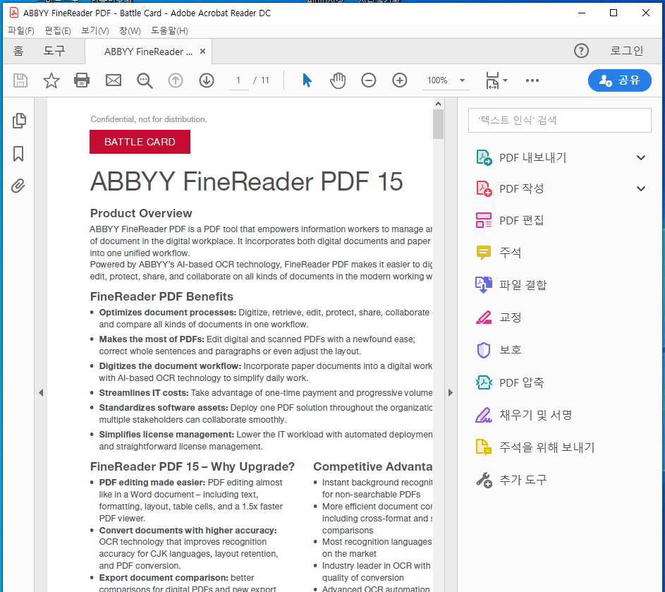Add bookmark with the star icon
The image size is (665, 592).
pos(51,80)
